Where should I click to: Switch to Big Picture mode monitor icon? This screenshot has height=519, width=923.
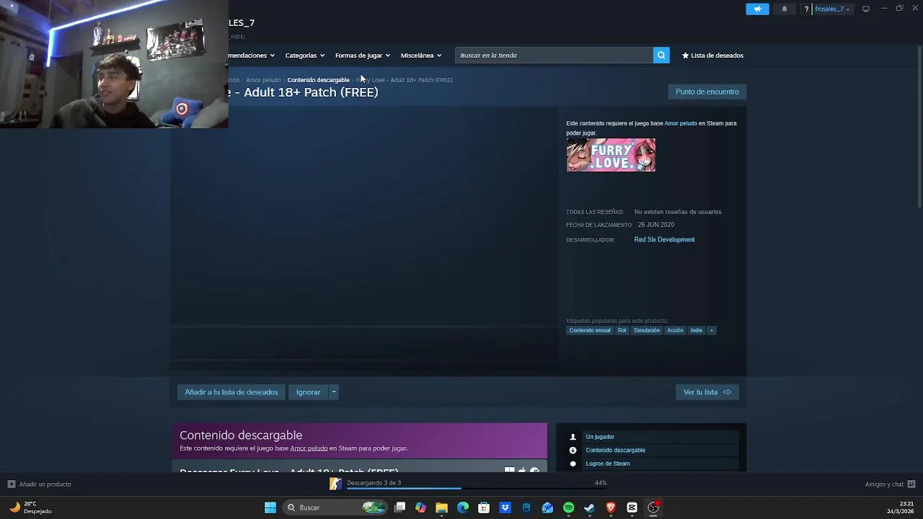[x=866, y=9]
